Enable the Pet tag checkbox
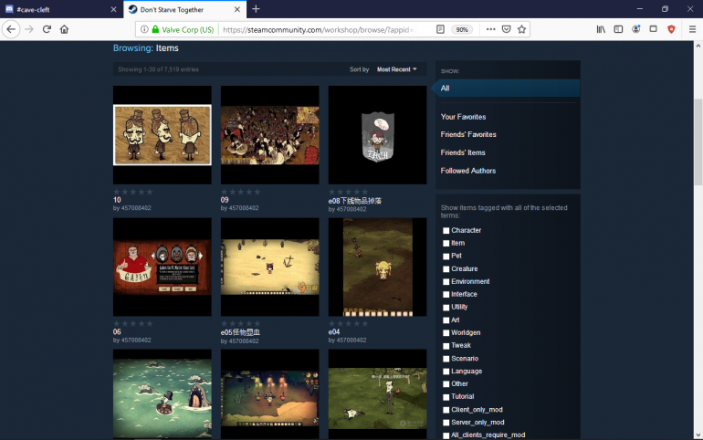Image resolution: width=703 pixels, height=440 pixels. point(446,257)
